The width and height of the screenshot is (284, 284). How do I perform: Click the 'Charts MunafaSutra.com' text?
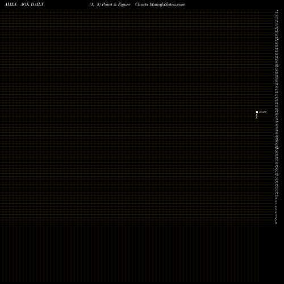[160, 5]
